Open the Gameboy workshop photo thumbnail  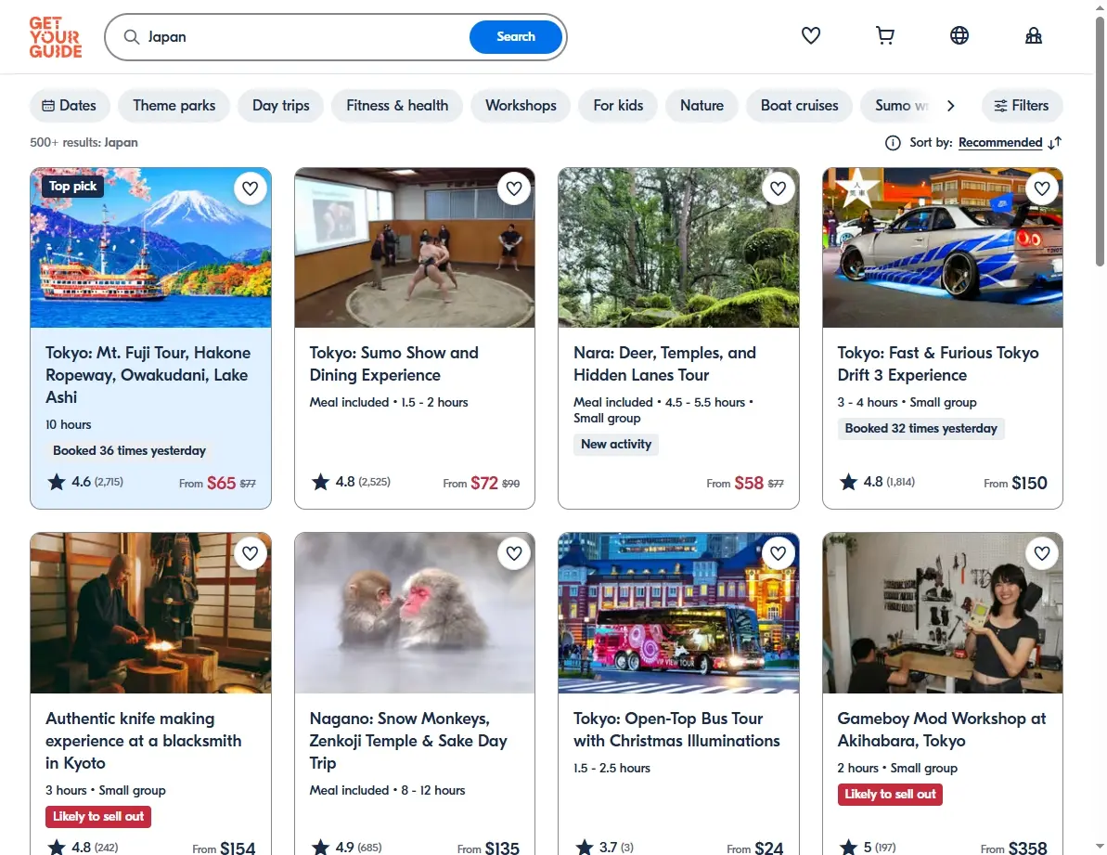[943, 613]
